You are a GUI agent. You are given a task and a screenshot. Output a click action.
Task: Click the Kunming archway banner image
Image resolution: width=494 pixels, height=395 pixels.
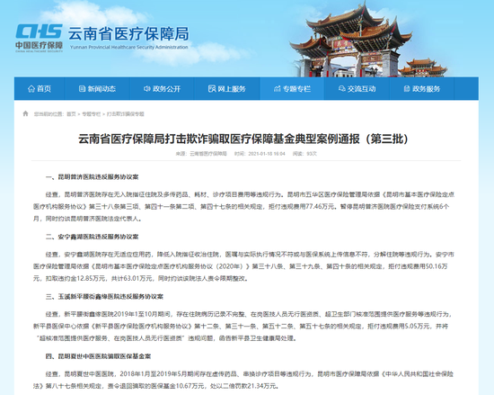[x=367, y=40]
